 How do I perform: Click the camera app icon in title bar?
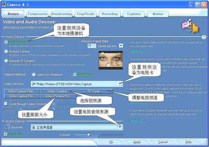[x=4, y=5]
